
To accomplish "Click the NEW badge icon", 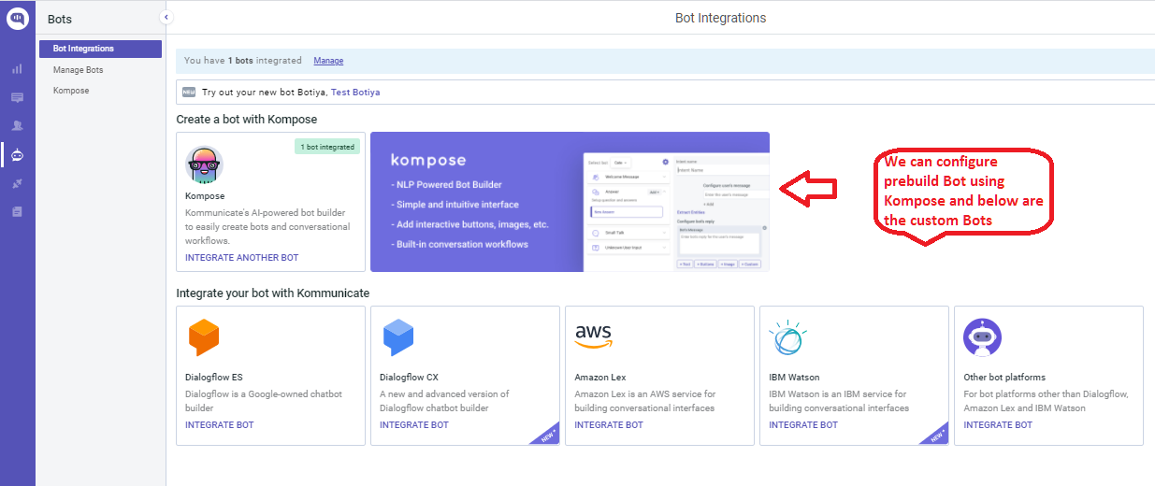I will point(189,93).
